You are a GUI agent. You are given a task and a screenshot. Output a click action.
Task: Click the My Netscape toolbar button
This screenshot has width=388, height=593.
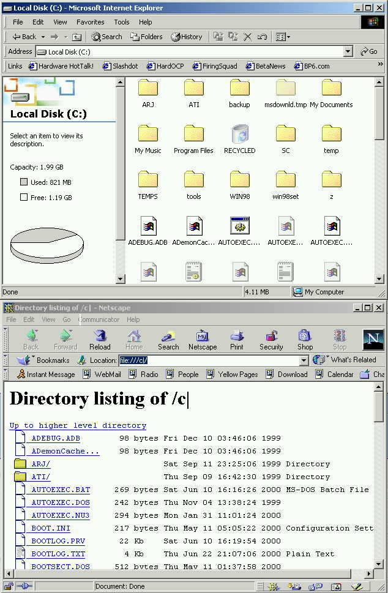(x=203, y=340)
